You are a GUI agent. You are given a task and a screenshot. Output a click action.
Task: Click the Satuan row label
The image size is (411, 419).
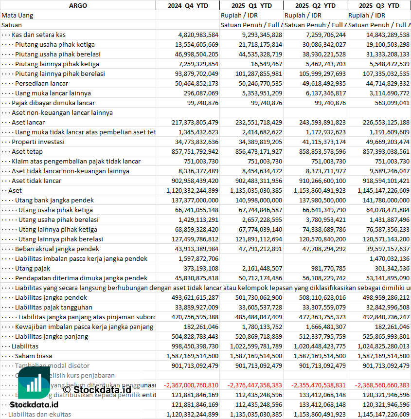(x=12, y=25)
